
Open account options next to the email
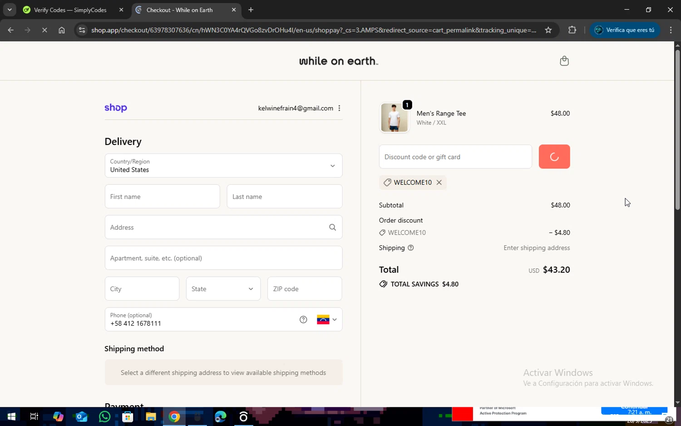pyautogui.click(x=339, y=108)
